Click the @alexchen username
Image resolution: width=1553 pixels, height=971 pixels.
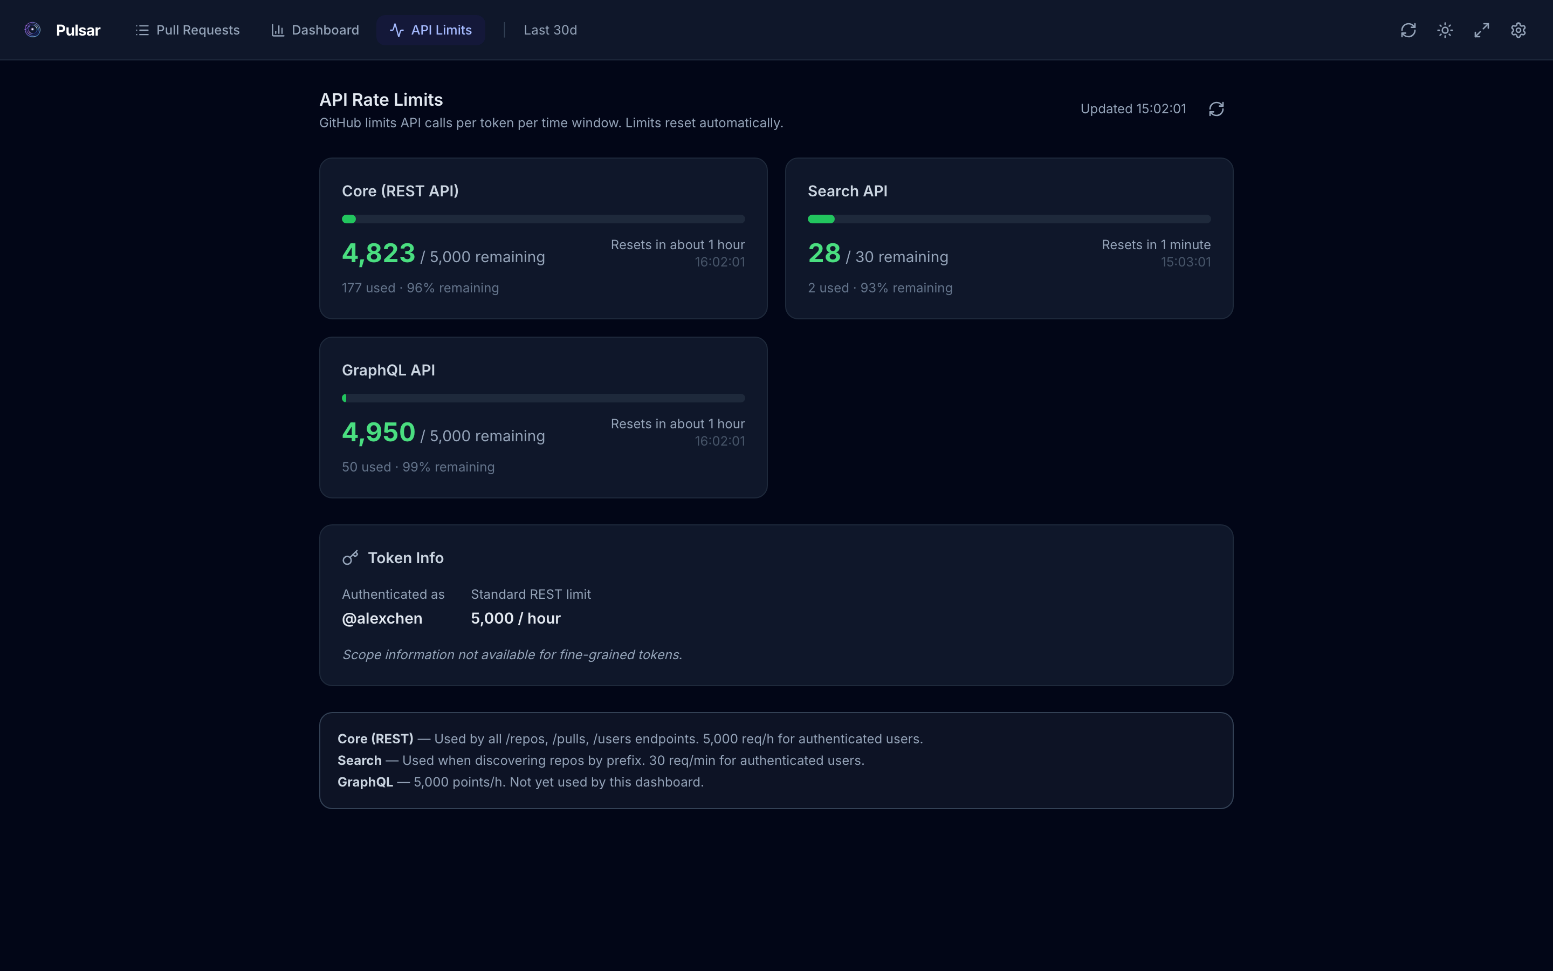pos(382,618)
